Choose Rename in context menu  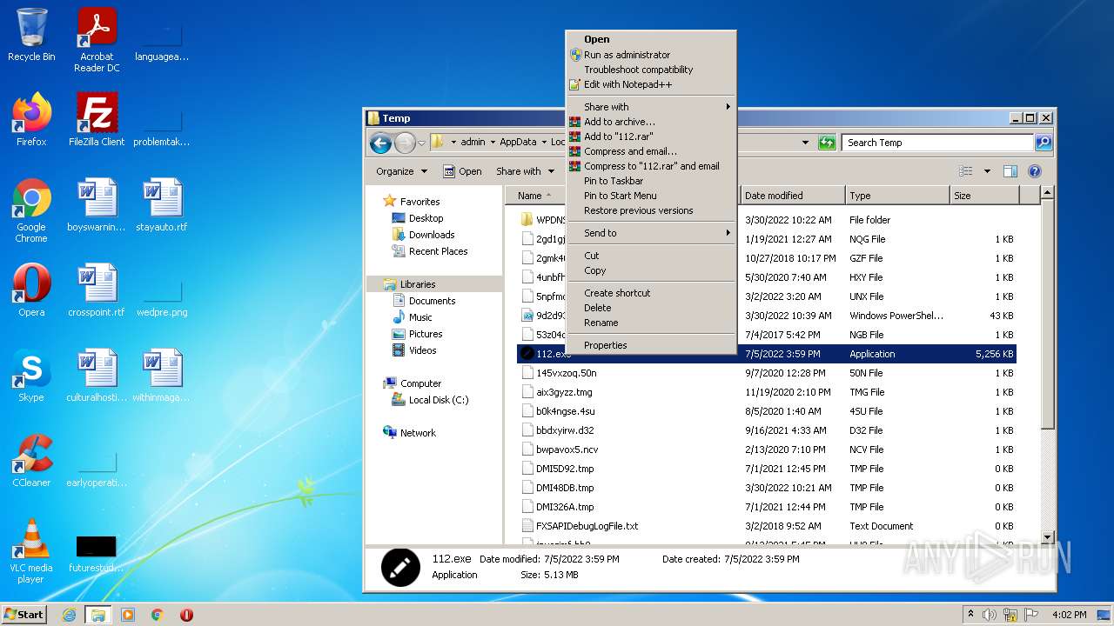[650, 323]
